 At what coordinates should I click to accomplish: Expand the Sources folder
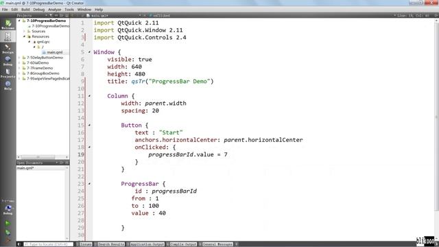point(25,31)
